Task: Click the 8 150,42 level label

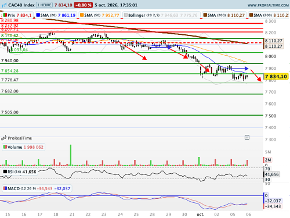Action: [x=10, y=35]
